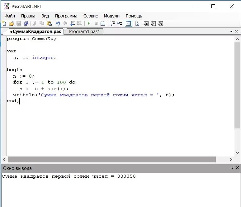Maximize the PascalABC.NET window

pos(213,6)
